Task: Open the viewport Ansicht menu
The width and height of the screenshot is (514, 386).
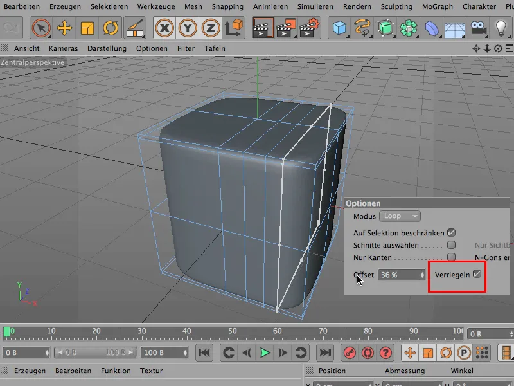Action: tap(26, 49)
